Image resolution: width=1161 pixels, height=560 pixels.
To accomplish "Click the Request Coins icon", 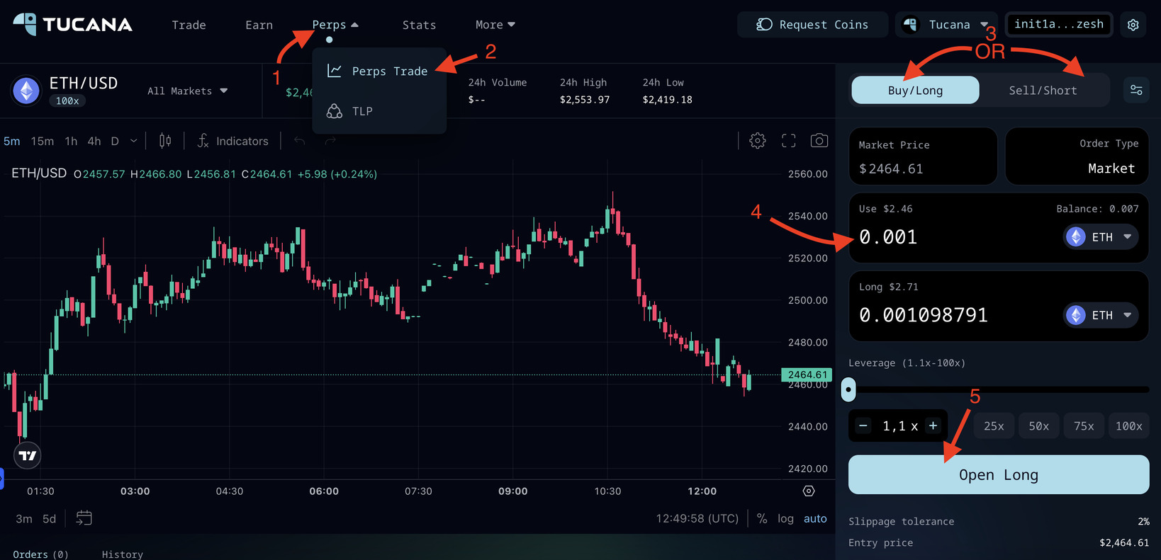I will point(764,25).
